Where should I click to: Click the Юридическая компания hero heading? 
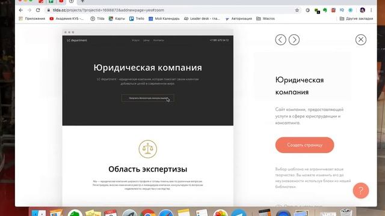click(x=147, y=68)
